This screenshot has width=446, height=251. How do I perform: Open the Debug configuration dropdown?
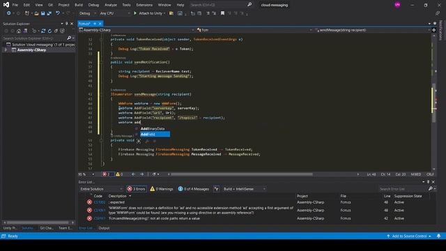87,13
